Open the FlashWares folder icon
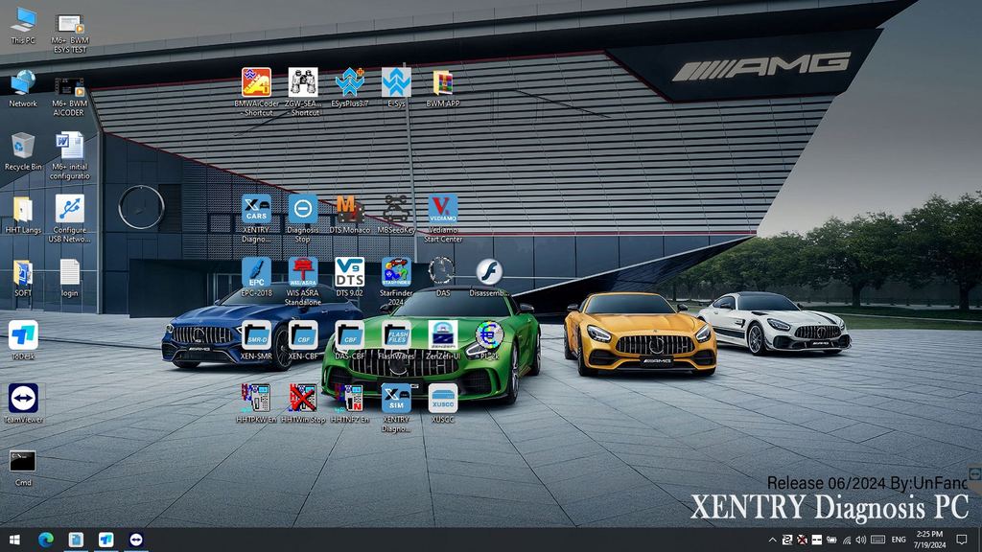982x552 pixels. [x=396, y=335]
